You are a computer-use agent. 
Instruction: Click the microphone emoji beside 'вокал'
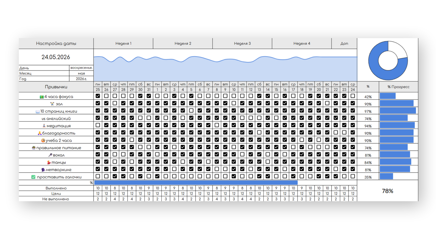[x=50, y=155]
